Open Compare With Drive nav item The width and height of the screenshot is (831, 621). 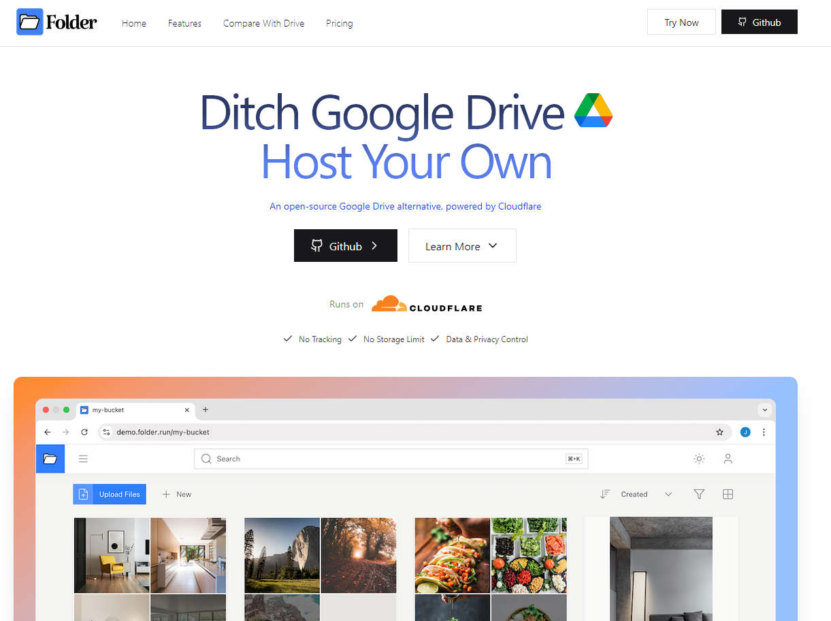[x=263, y=23]
